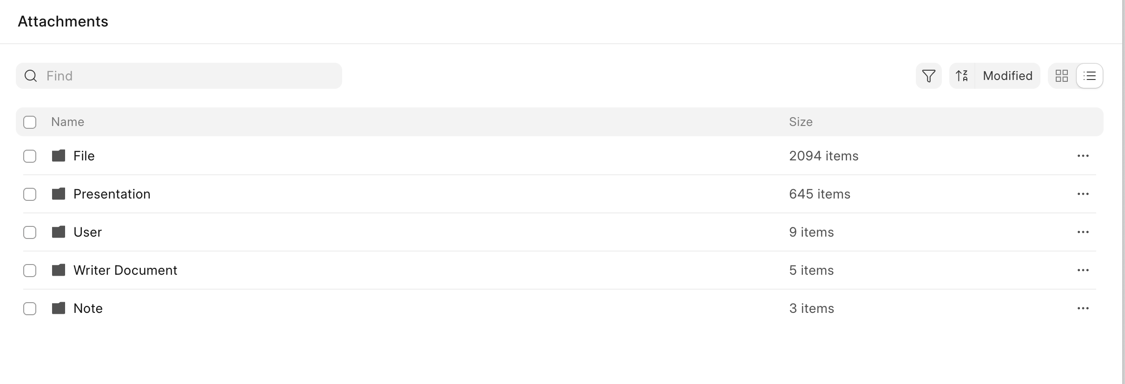The width and height of the screenshot is (1125, 384).
Task: Check the select-all checkbox in header
Action: click(30, 122)
